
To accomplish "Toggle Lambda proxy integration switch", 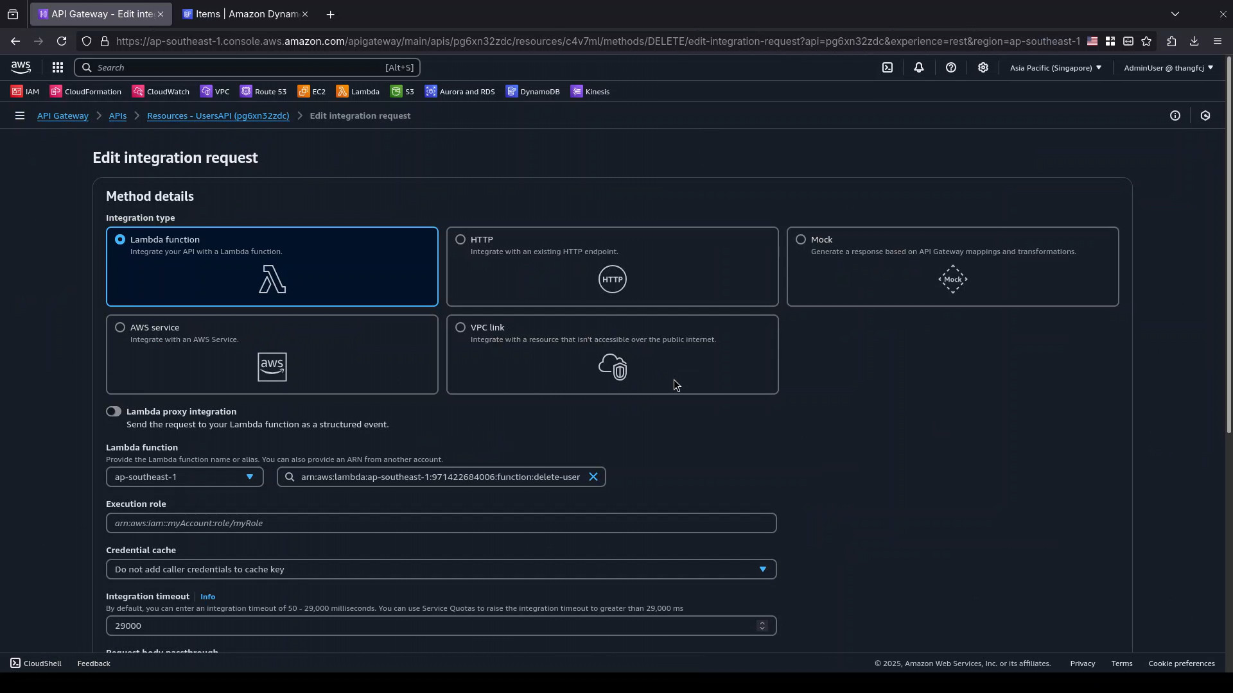I will point(114,411).
